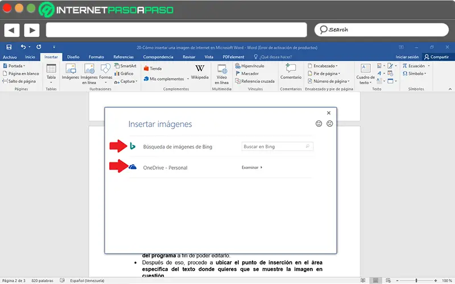Click Examinar next to OneDrive - Personal
455x284 pixels.
click(x=252, y=167)
